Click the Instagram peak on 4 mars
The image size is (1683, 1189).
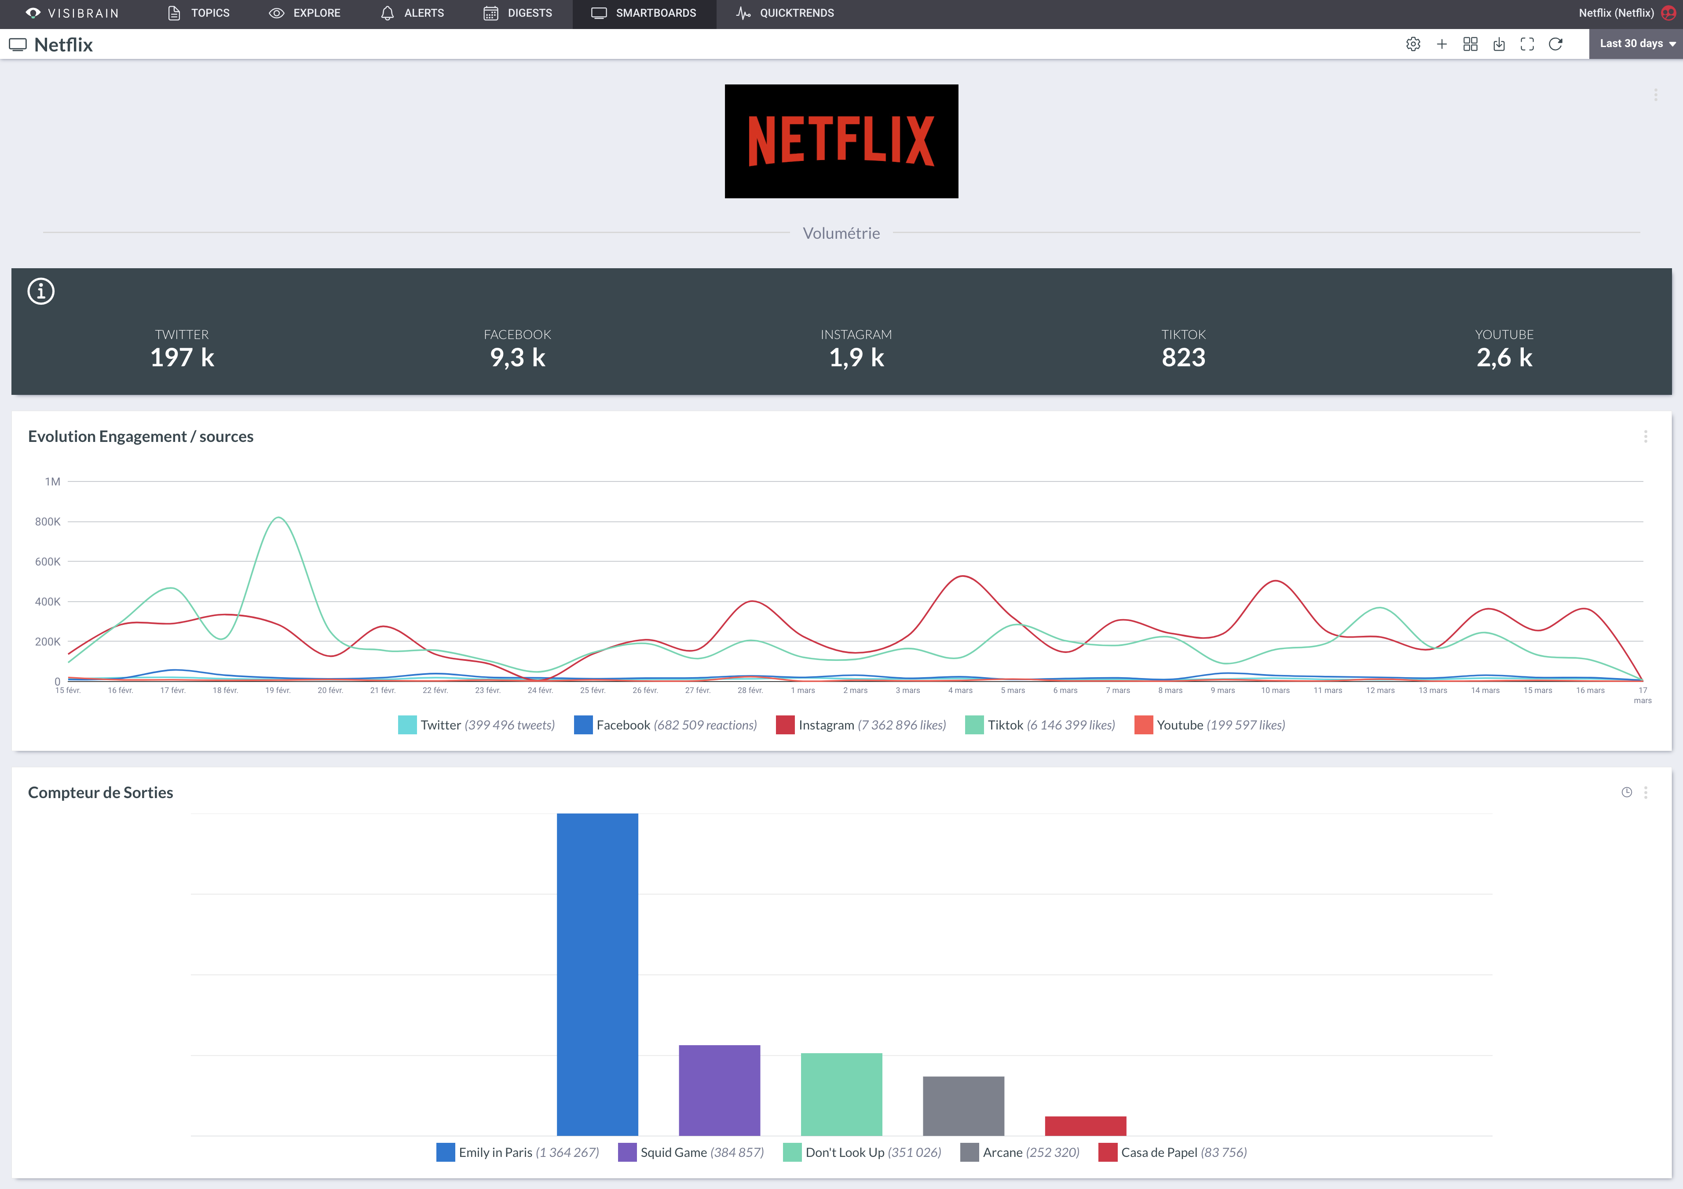[x=962, y=576]
